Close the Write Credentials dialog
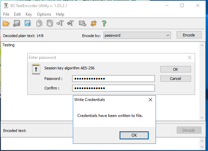Screen dimensions: 208x151 150,100
